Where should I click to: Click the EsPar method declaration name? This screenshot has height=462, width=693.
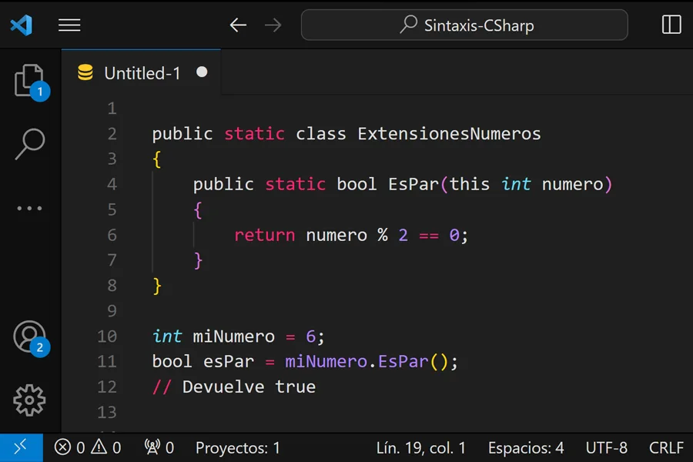pos(413,184)
